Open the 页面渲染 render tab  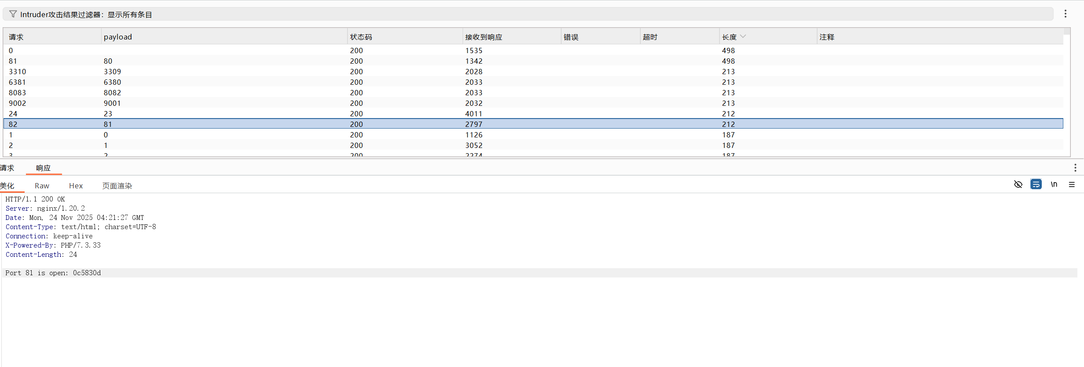[x=117, y=186]
